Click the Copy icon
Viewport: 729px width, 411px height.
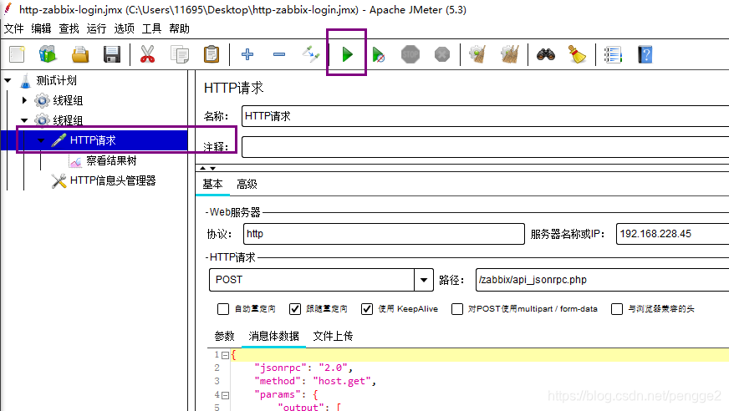click(x=180, y=54)
